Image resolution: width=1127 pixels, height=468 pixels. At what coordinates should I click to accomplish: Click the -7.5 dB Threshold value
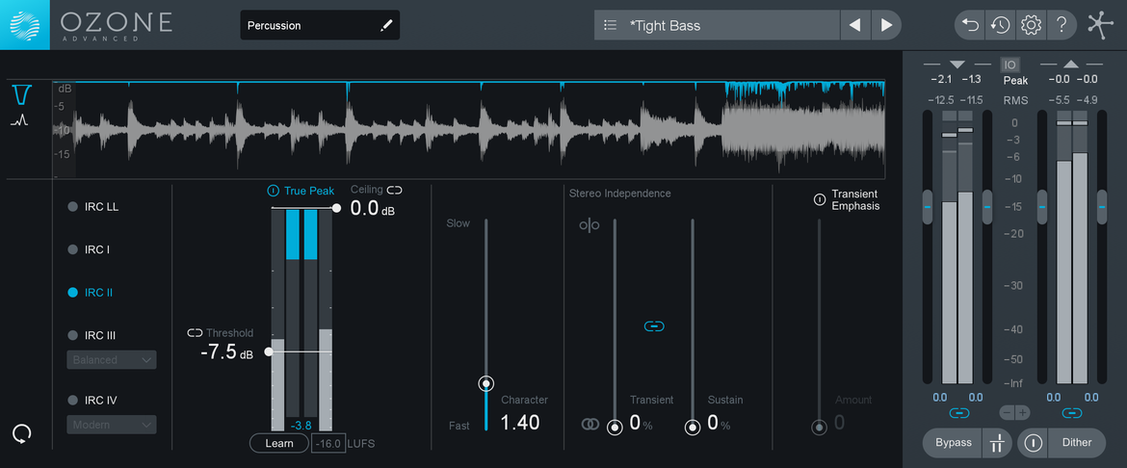point(226,353)
